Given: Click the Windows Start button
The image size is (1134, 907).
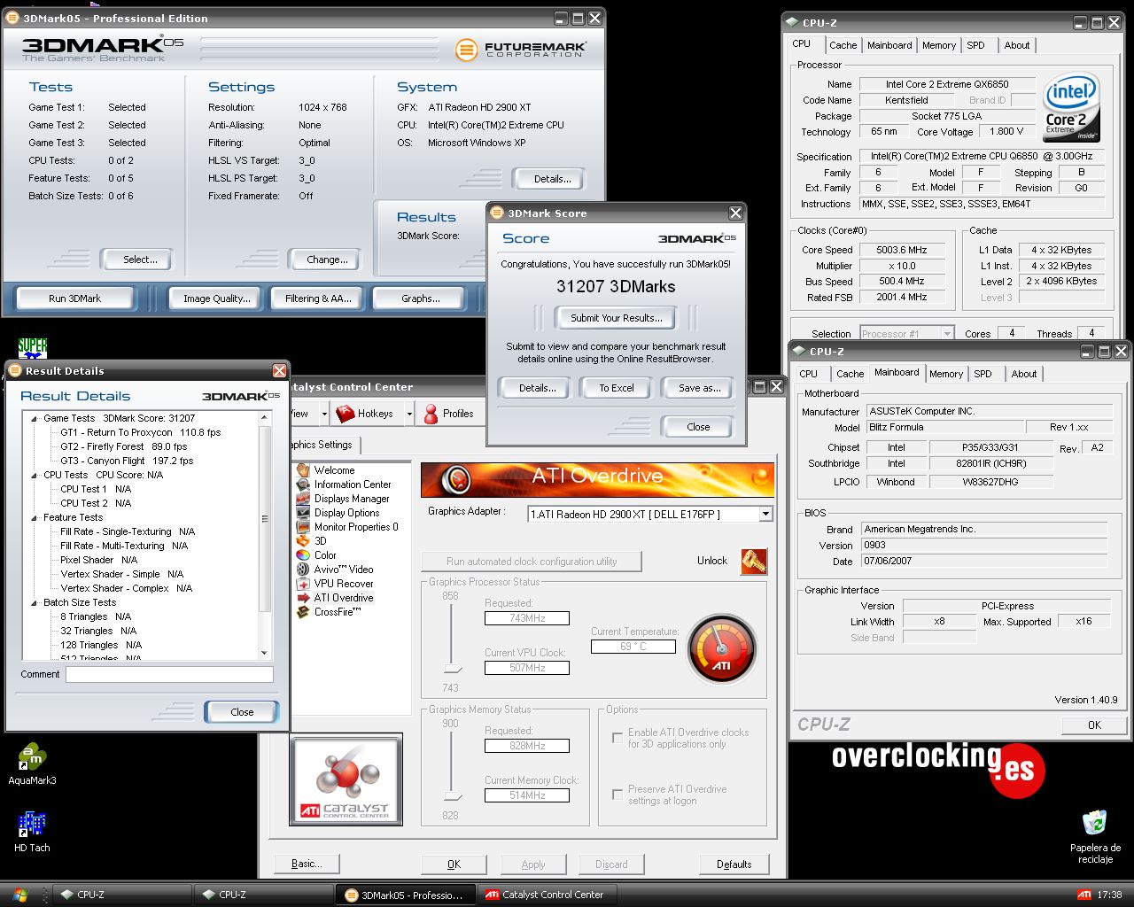Looking at the screenshot, I should pyautogui.click(x=20, y=895).
